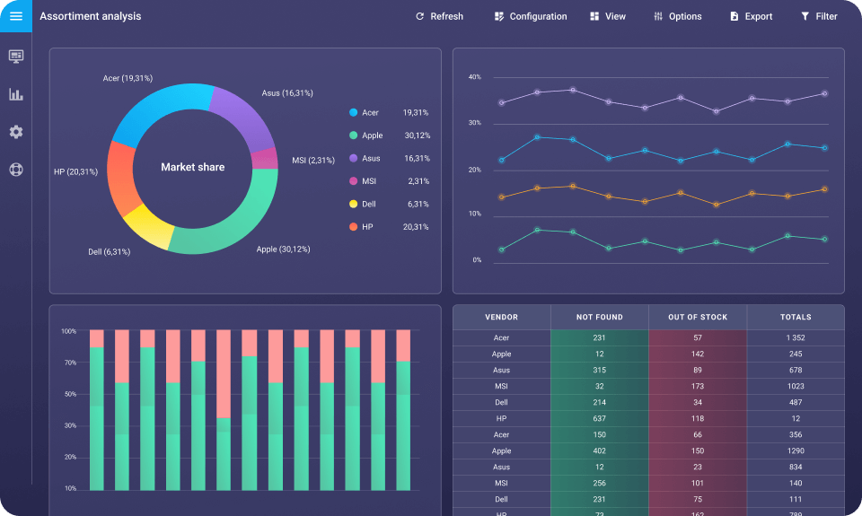Screen dimensions: 862x516
Task: Sort by the NOT FOUND column header
Action: 599,317
